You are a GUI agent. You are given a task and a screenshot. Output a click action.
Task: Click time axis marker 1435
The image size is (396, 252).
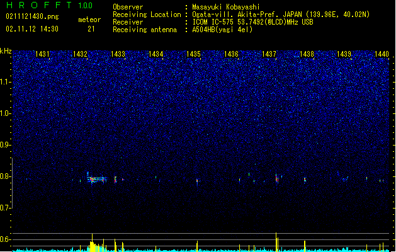pyautogui.click(x=193, y=54)
